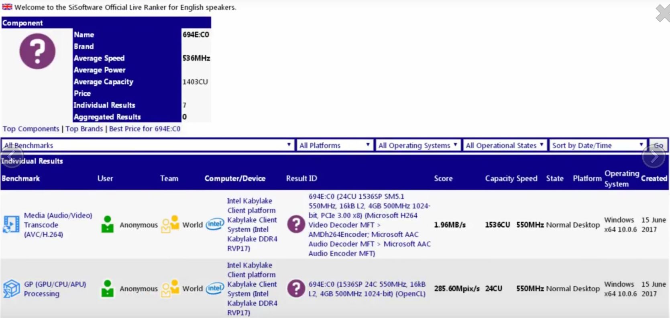This screenshot has width=670, height=318.
Task: Open the World team link in GP Processing row
Action: (x=193, y=289)
